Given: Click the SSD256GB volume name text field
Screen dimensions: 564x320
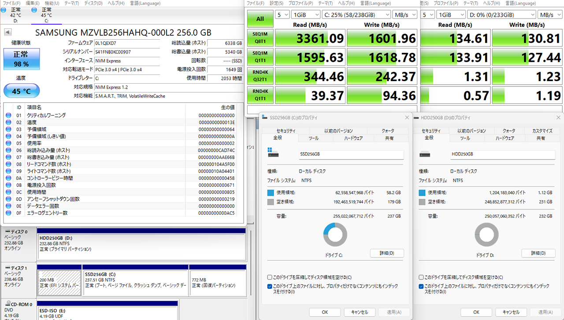Looking at the screenshot, I should point(351,155).
